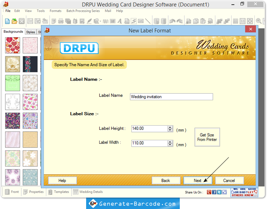This screenshot has height=209, width=267.
Task: Open the Formats menu
Action: (56, 11)
